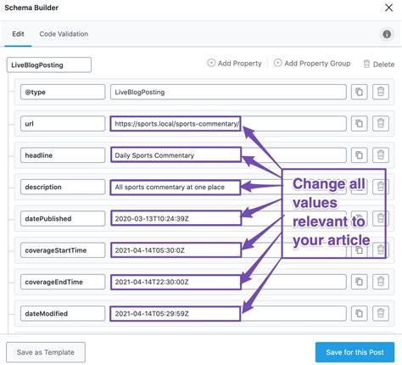Image resolution: width=402 pixels, height=365 pixels.
Task: Click Save as Template button
Action: (x=46, y=352)
